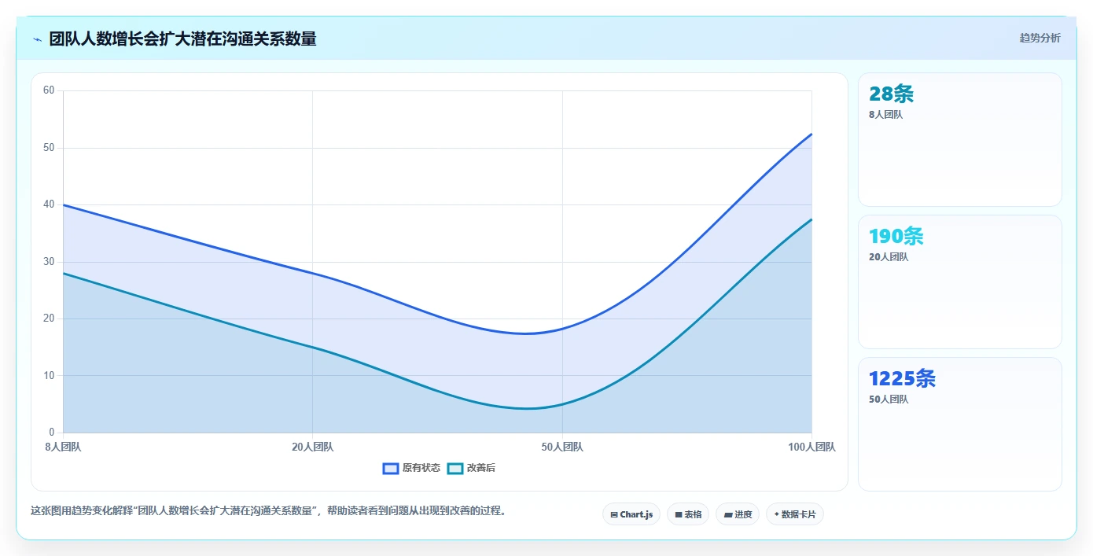Viewport: 1093px width, 556px height.
Task: Click the 原有状态 legend label
Action: [x=421, y=468]
